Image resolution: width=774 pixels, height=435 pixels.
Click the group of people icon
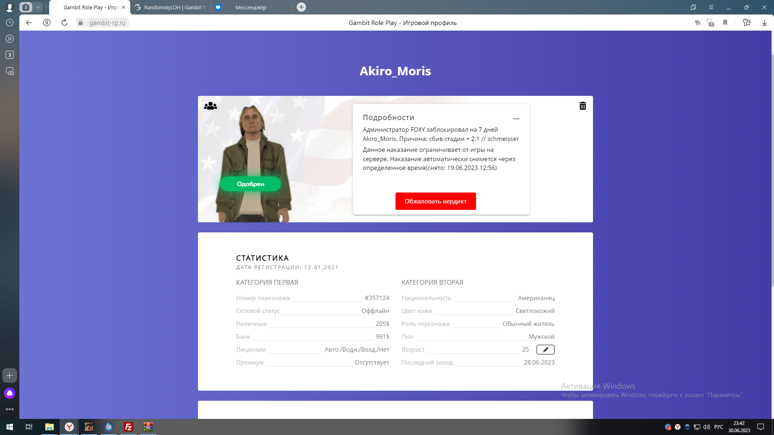210,106
